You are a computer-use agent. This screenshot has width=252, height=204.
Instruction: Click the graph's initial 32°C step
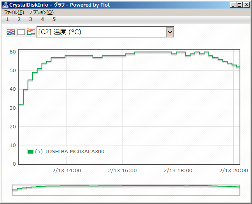[21, 104]
